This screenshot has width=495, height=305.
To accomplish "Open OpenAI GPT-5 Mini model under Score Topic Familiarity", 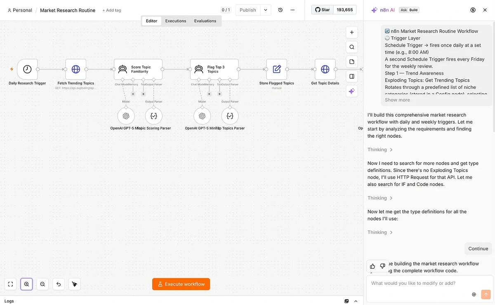I will [126, 116].
